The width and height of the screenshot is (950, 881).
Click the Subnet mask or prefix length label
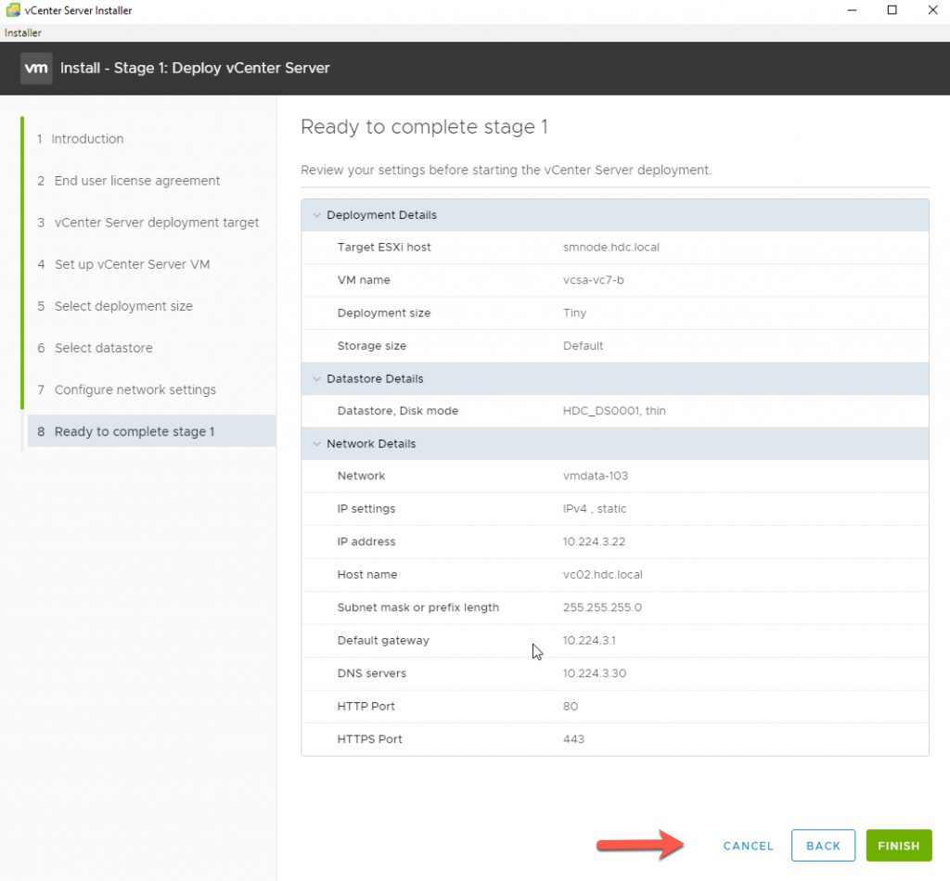pos(418,607)
